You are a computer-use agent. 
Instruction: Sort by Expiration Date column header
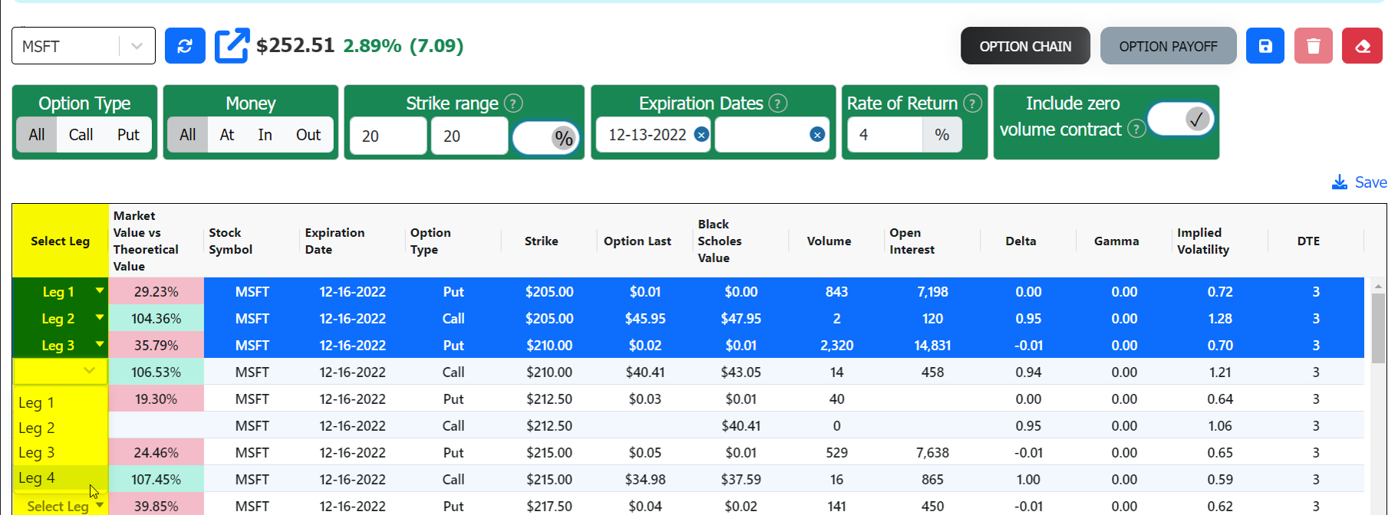[335, 241]
